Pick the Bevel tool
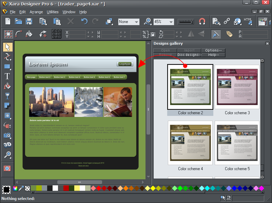272x203 pixels. (8, 116)
